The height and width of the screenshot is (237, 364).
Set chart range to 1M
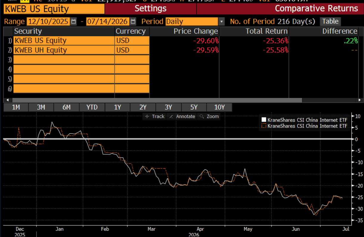(16, 107)
